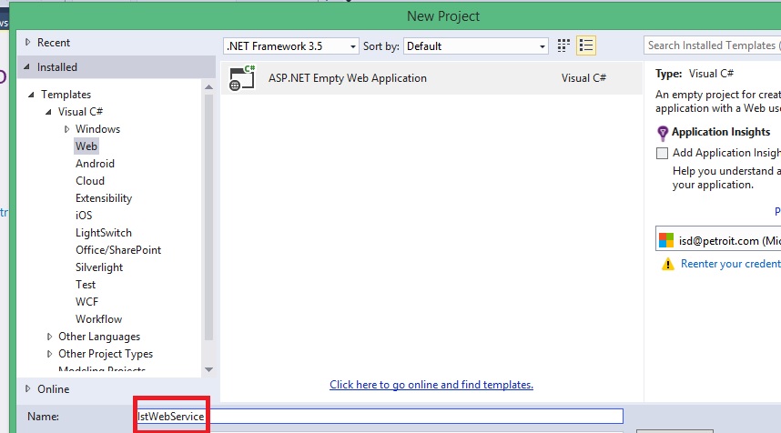781x433 pixels.
Task: Click scroll up arrow of templates tree
Action: [208, 87]
